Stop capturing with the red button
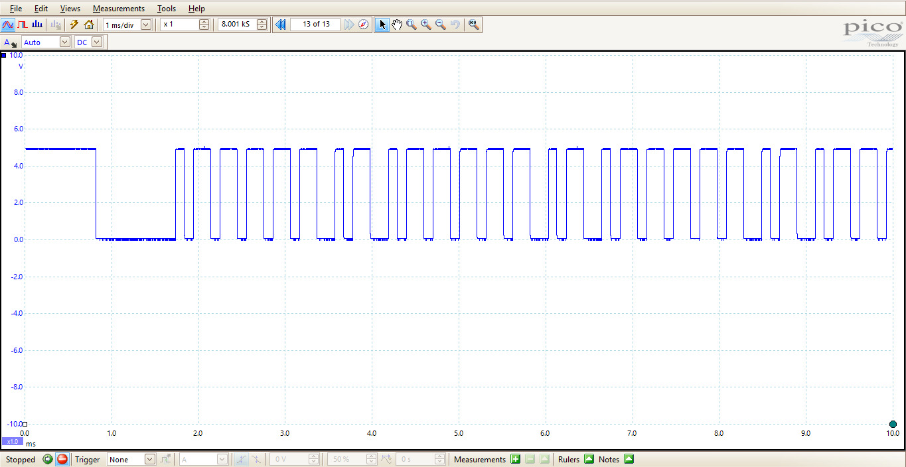906x467 pixels. 62,459
